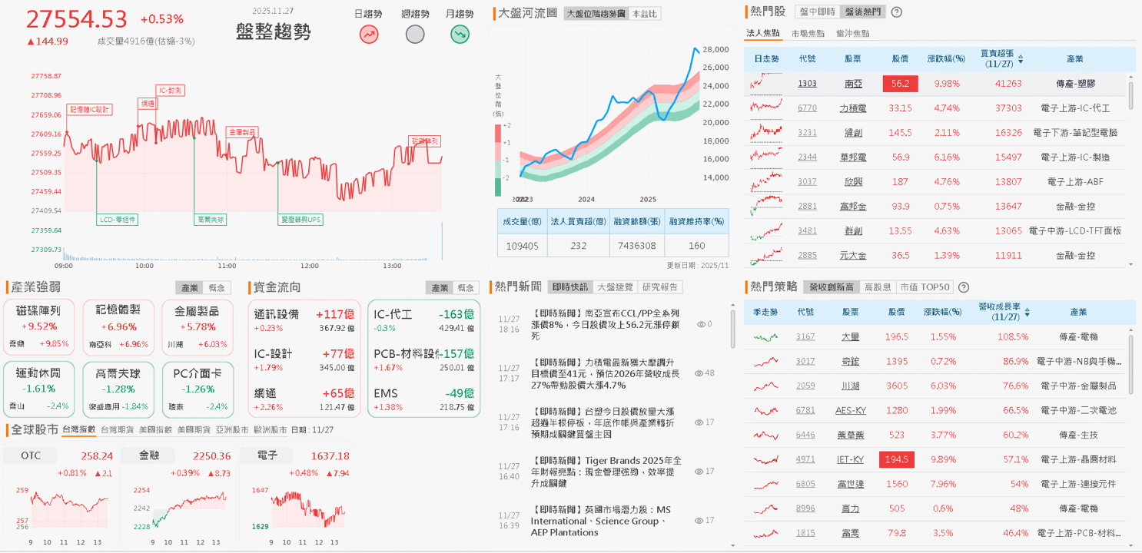
Task: Switch hot stocks to 盤中即時
Action: pyautogui.click(x=817, y=12)
